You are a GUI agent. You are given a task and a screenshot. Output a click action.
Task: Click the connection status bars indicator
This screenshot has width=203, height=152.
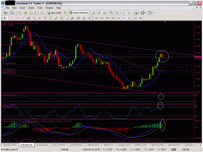tap(174, 149)
